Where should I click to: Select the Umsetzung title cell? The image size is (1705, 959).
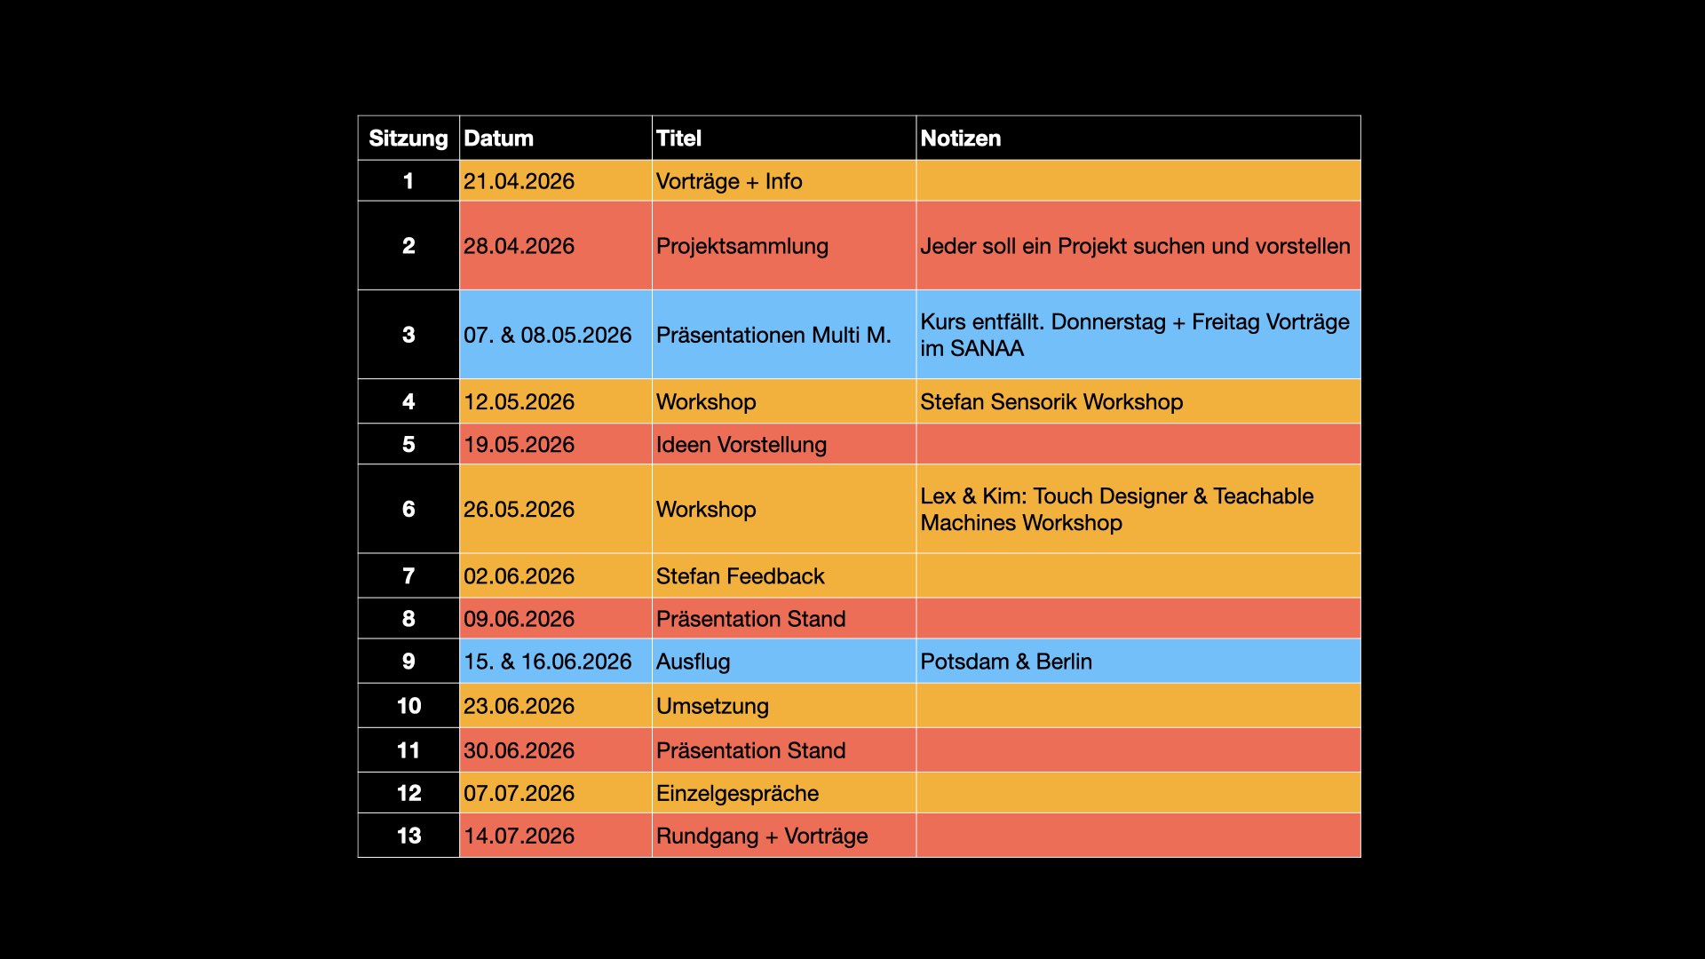784,705
